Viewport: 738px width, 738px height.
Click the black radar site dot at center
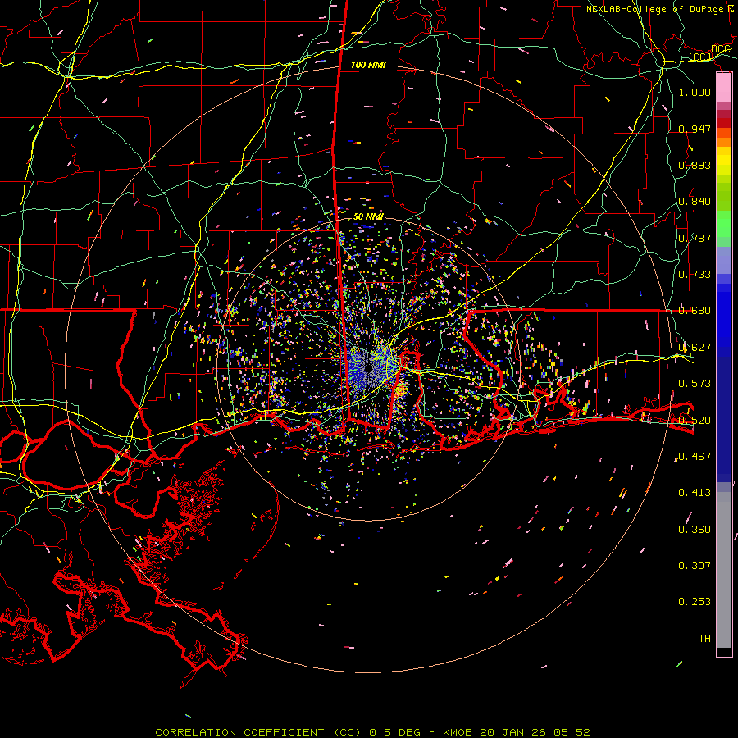tap(368, 368)
